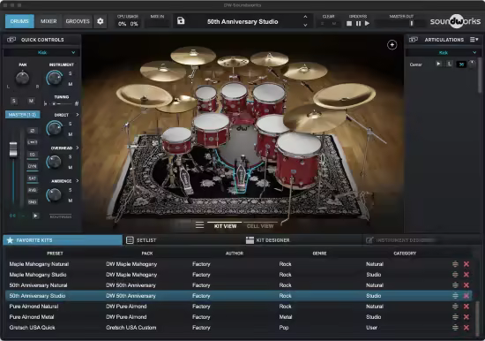Switch to the Grooves tab
This screenshot has width=485, height=341.
(x=78, y=21)
